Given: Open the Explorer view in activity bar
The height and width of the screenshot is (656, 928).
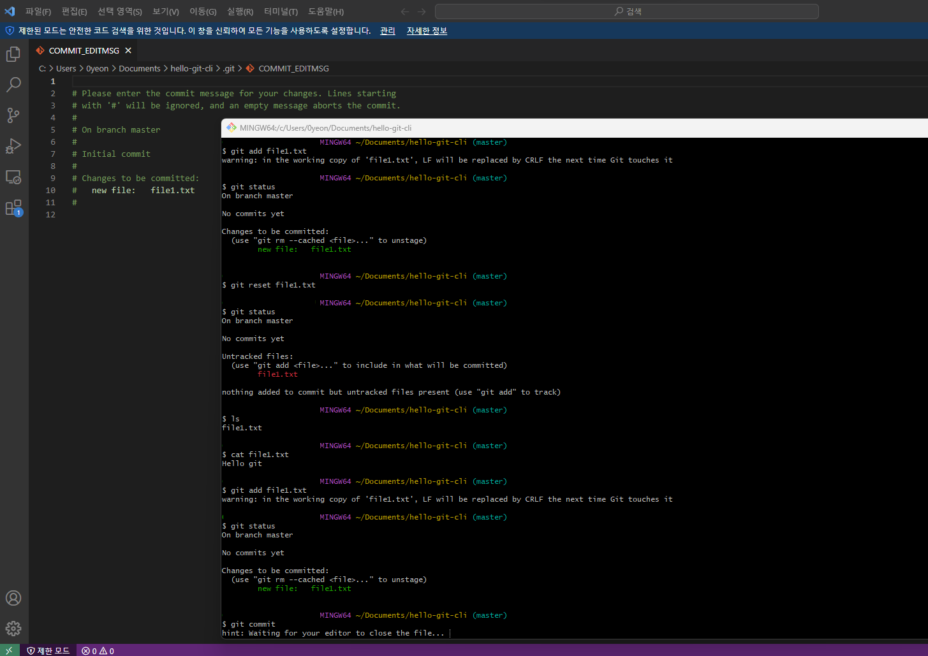Looking at the screenshot, I should [x=13, y=54].
